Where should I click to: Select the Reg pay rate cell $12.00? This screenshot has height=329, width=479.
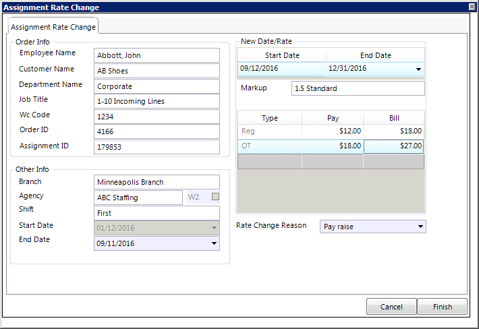[x=333, y=131]
